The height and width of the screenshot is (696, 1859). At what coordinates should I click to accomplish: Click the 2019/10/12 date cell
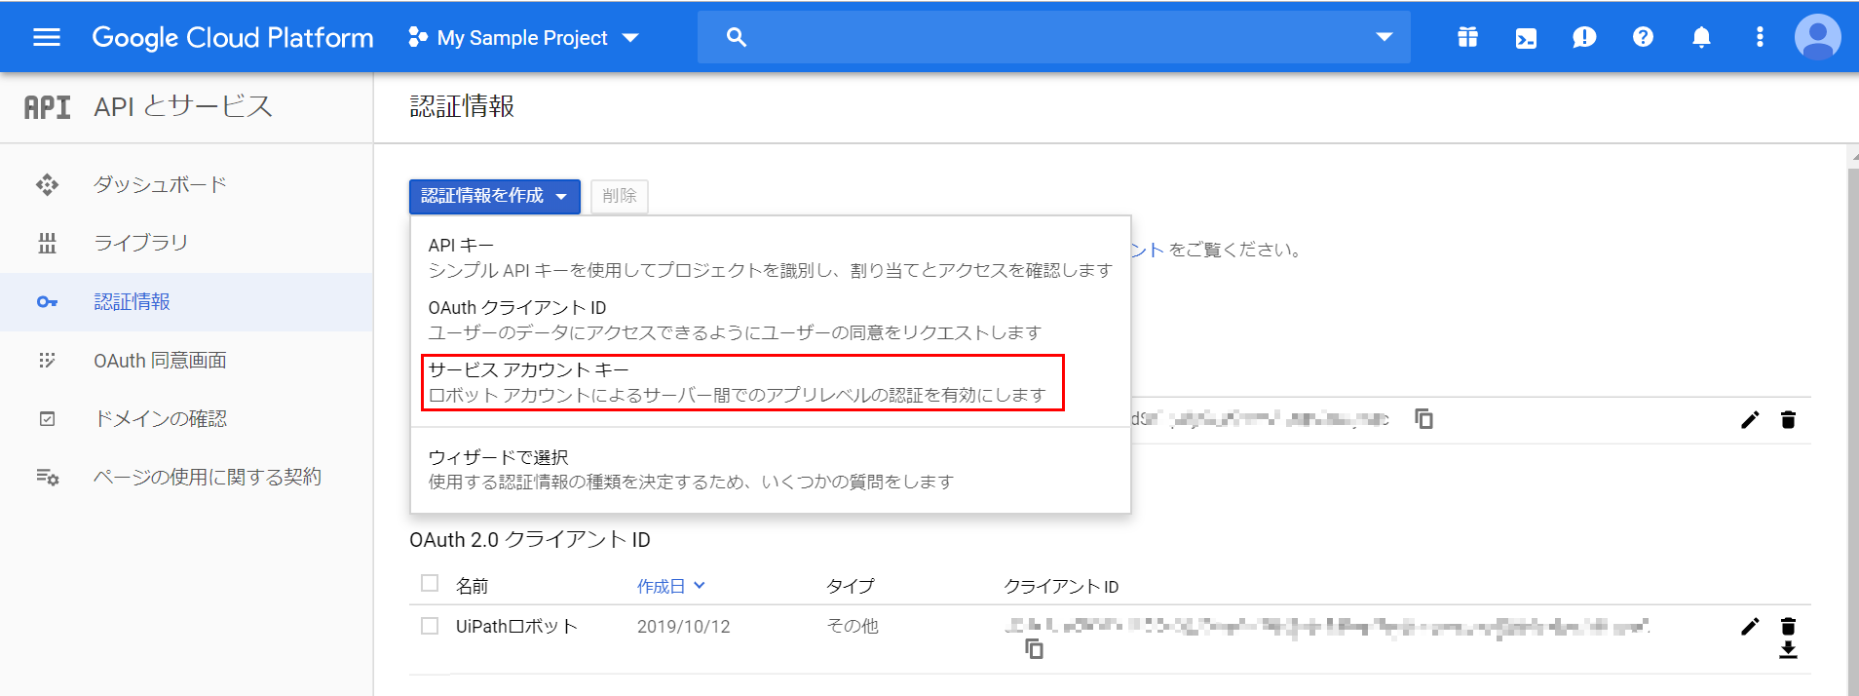click(x=683, y=626)
